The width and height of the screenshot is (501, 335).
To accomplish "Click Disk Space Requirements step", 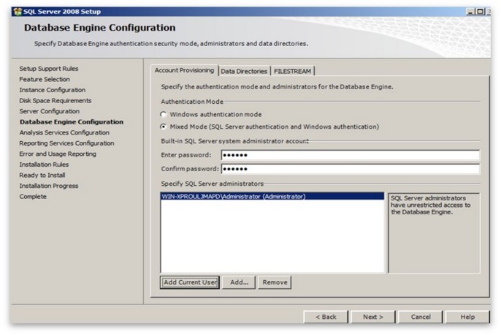I will click(56, 100).
